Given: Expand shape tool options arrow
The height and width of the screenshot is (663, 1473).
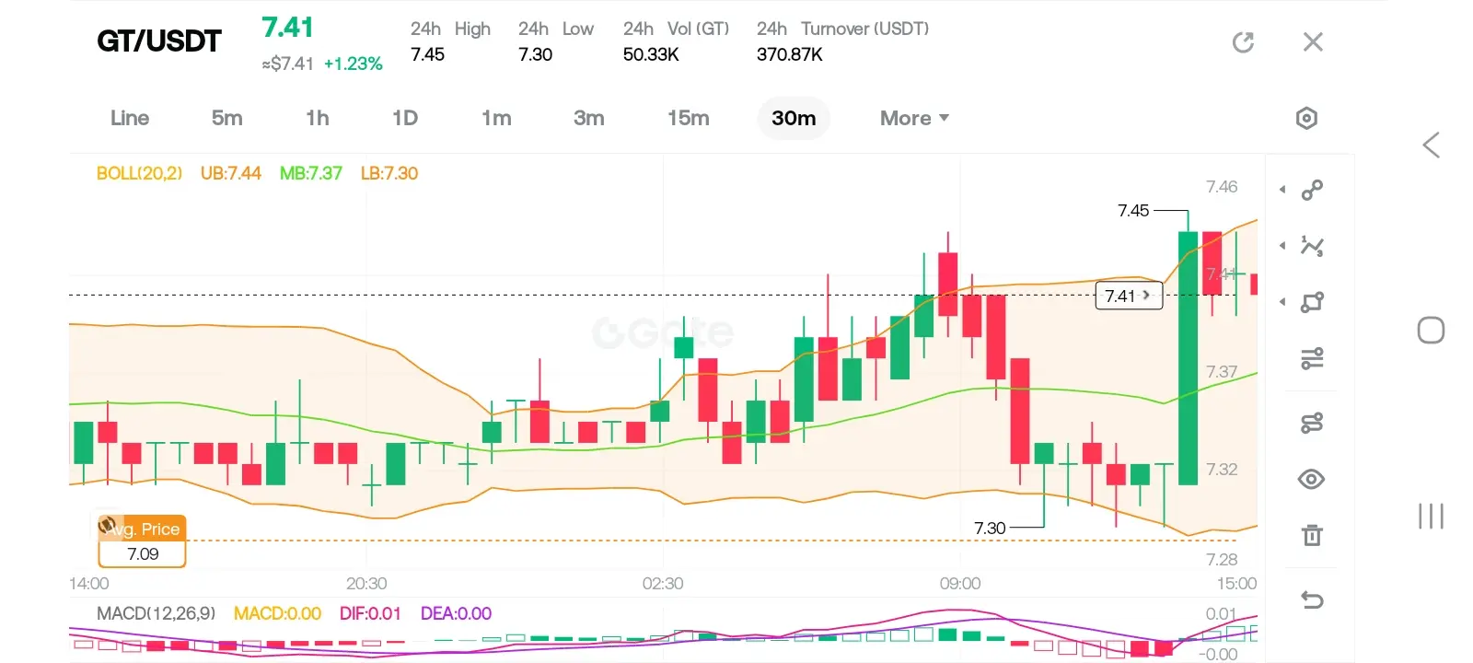Looking at the screenshot, I should point(1282,302).
